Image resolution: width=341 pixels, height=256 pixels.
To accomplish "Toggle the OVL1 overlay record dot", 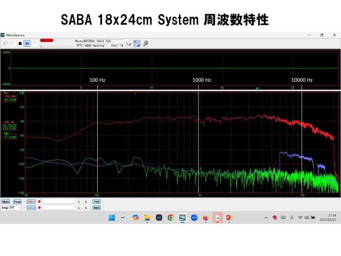I will click(39, 202).
